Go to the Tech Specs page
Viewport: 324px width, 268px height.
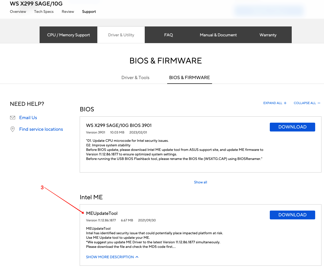tap(44, 12)
